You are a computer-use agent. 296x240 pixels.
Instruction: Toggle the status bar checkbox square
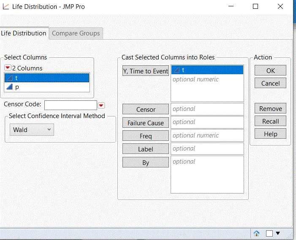pyautogui.click(x=269, y=233)
